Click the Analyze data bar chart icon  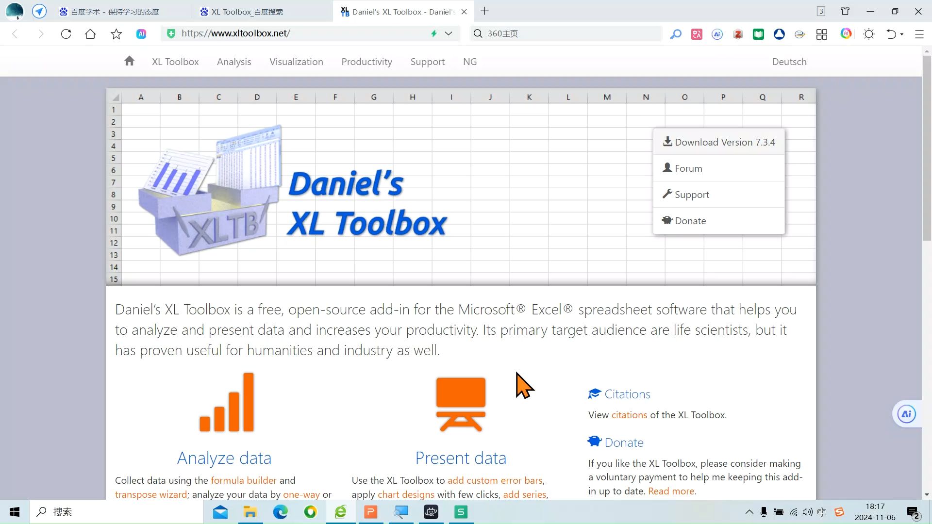click(227, 402)
